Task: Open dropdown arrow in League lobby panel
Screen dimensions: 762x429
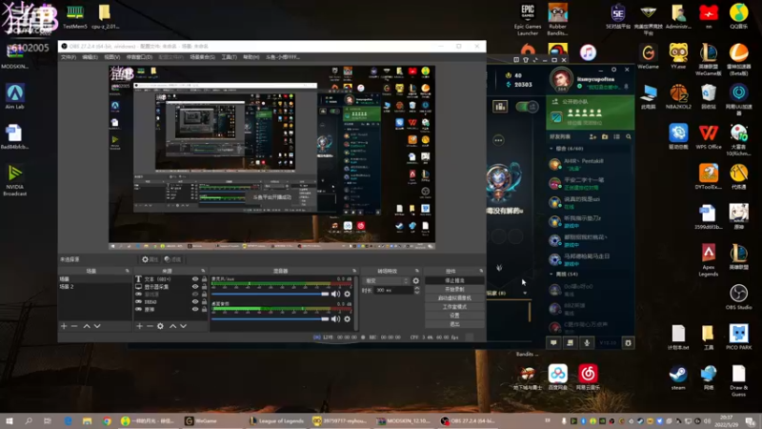Action: pos(525,293)
